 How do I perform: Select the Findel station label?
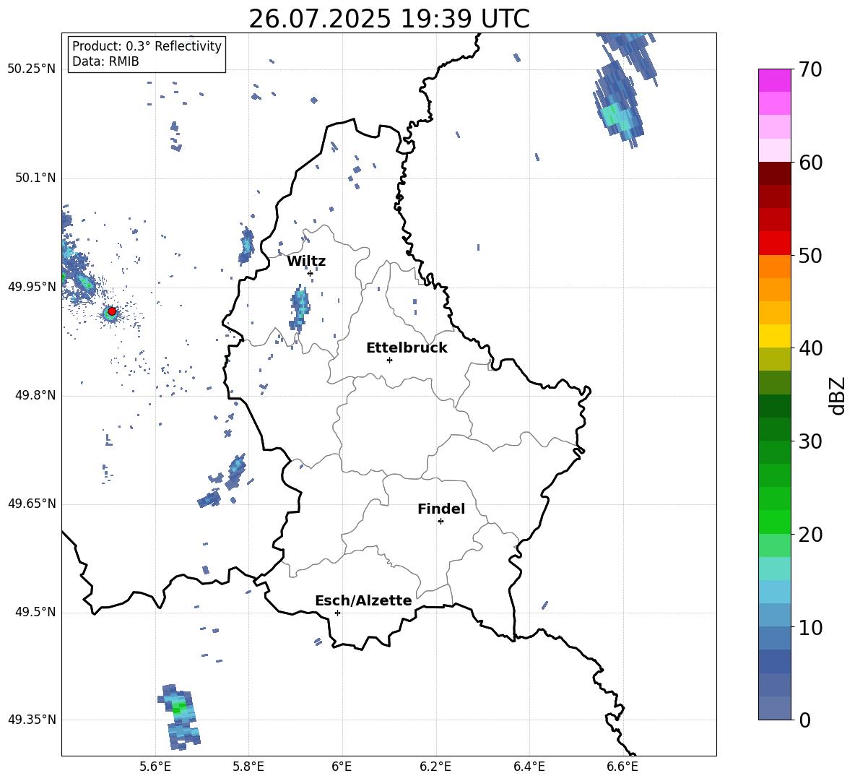441,509
